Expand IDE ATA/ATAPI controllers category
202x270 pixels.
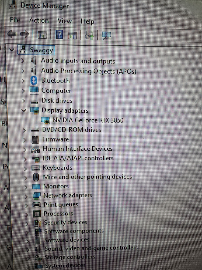click(x=25, y=159)
